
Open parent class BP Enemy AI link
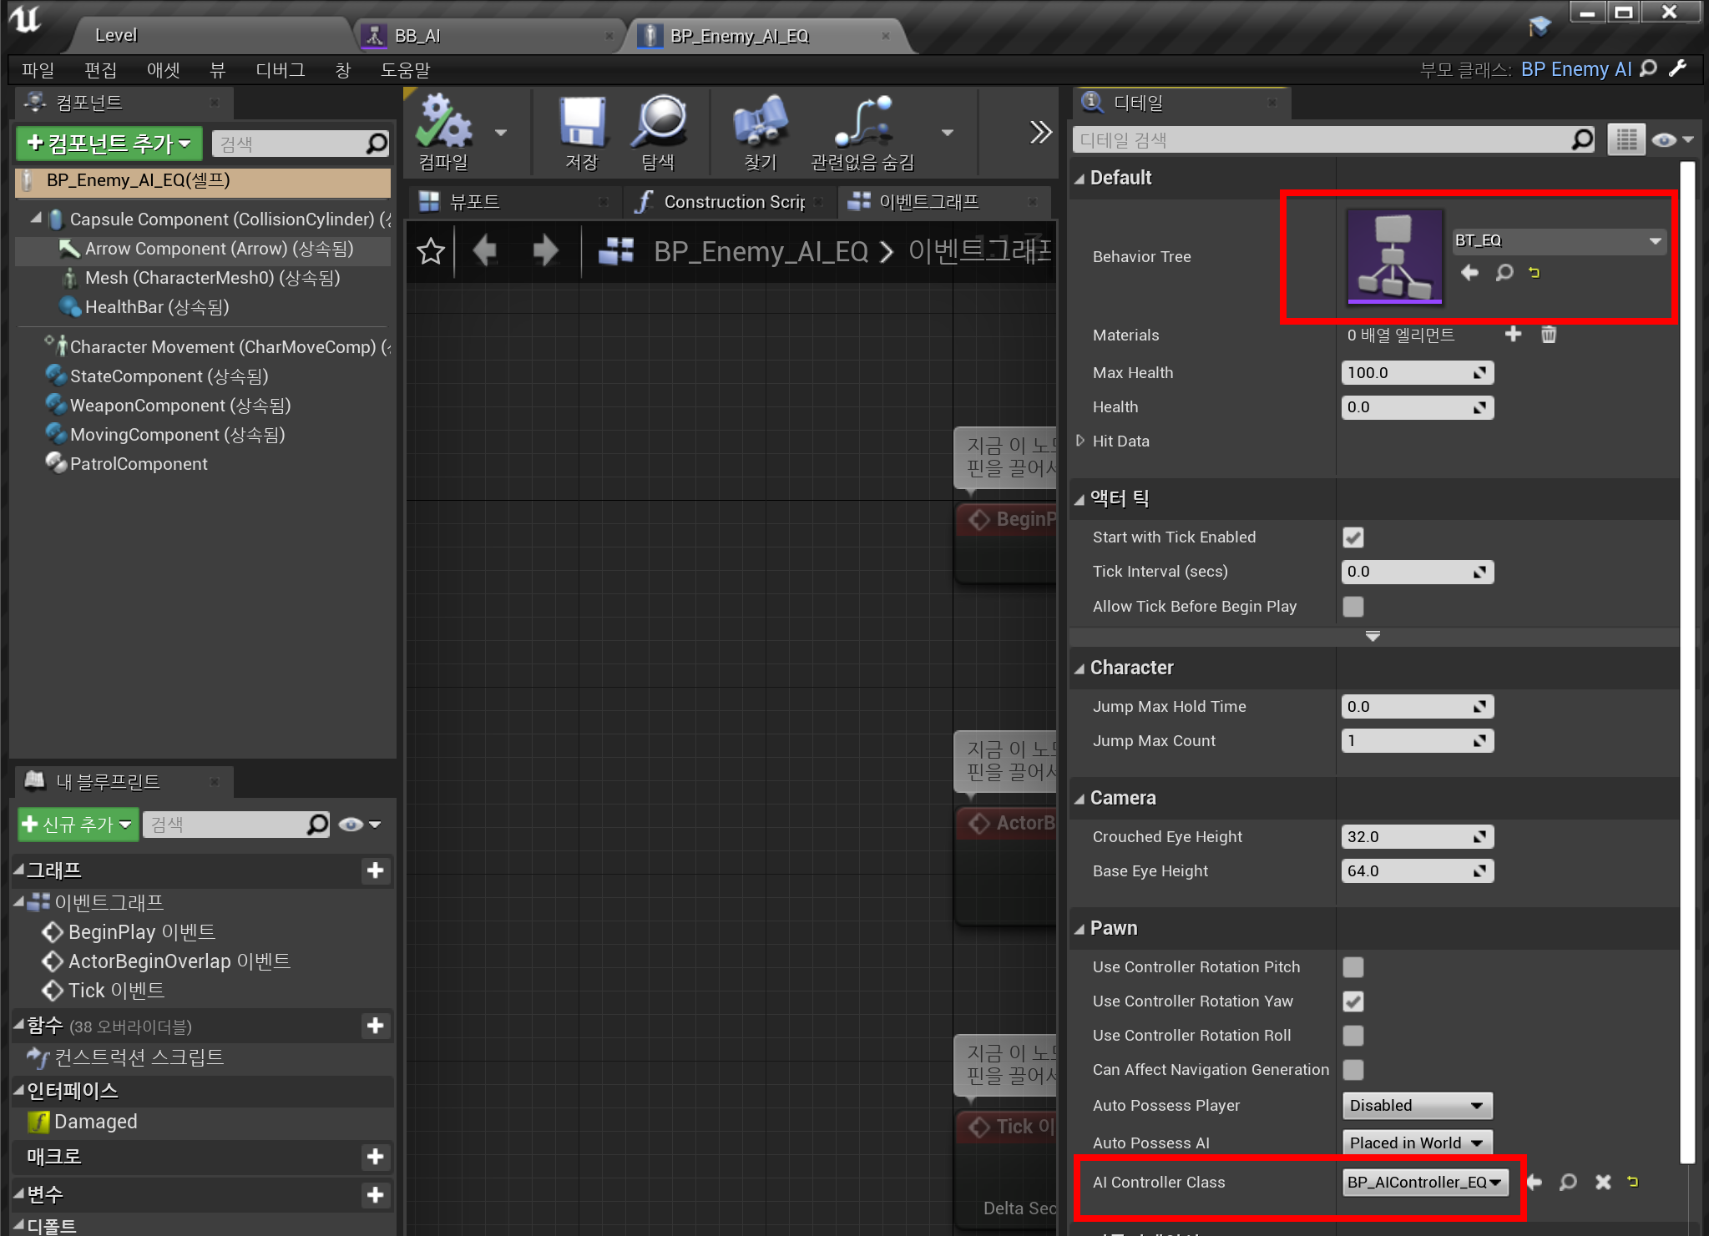(x=1575, y=69)
